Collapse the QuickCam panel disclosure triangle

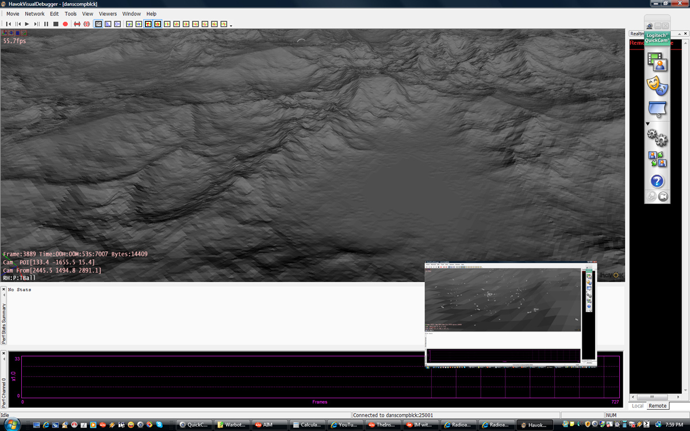point(647,124)
